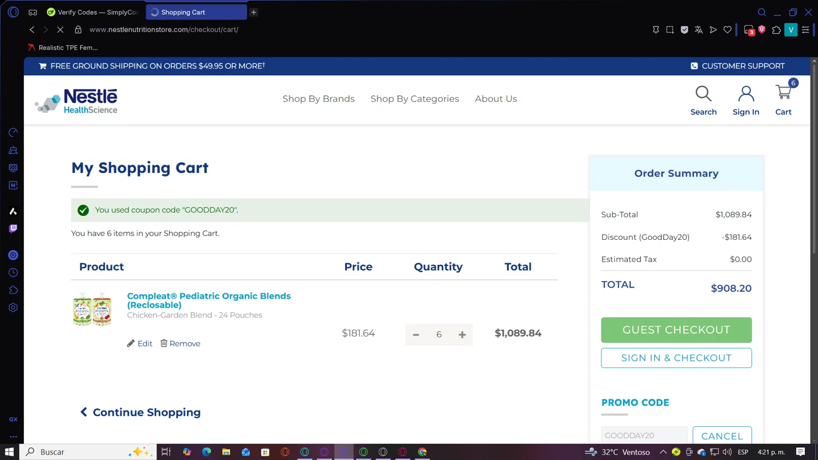The image size is (818, 460).
Task: Click the quantity field showing 6
Action: (x=439, y=335)
